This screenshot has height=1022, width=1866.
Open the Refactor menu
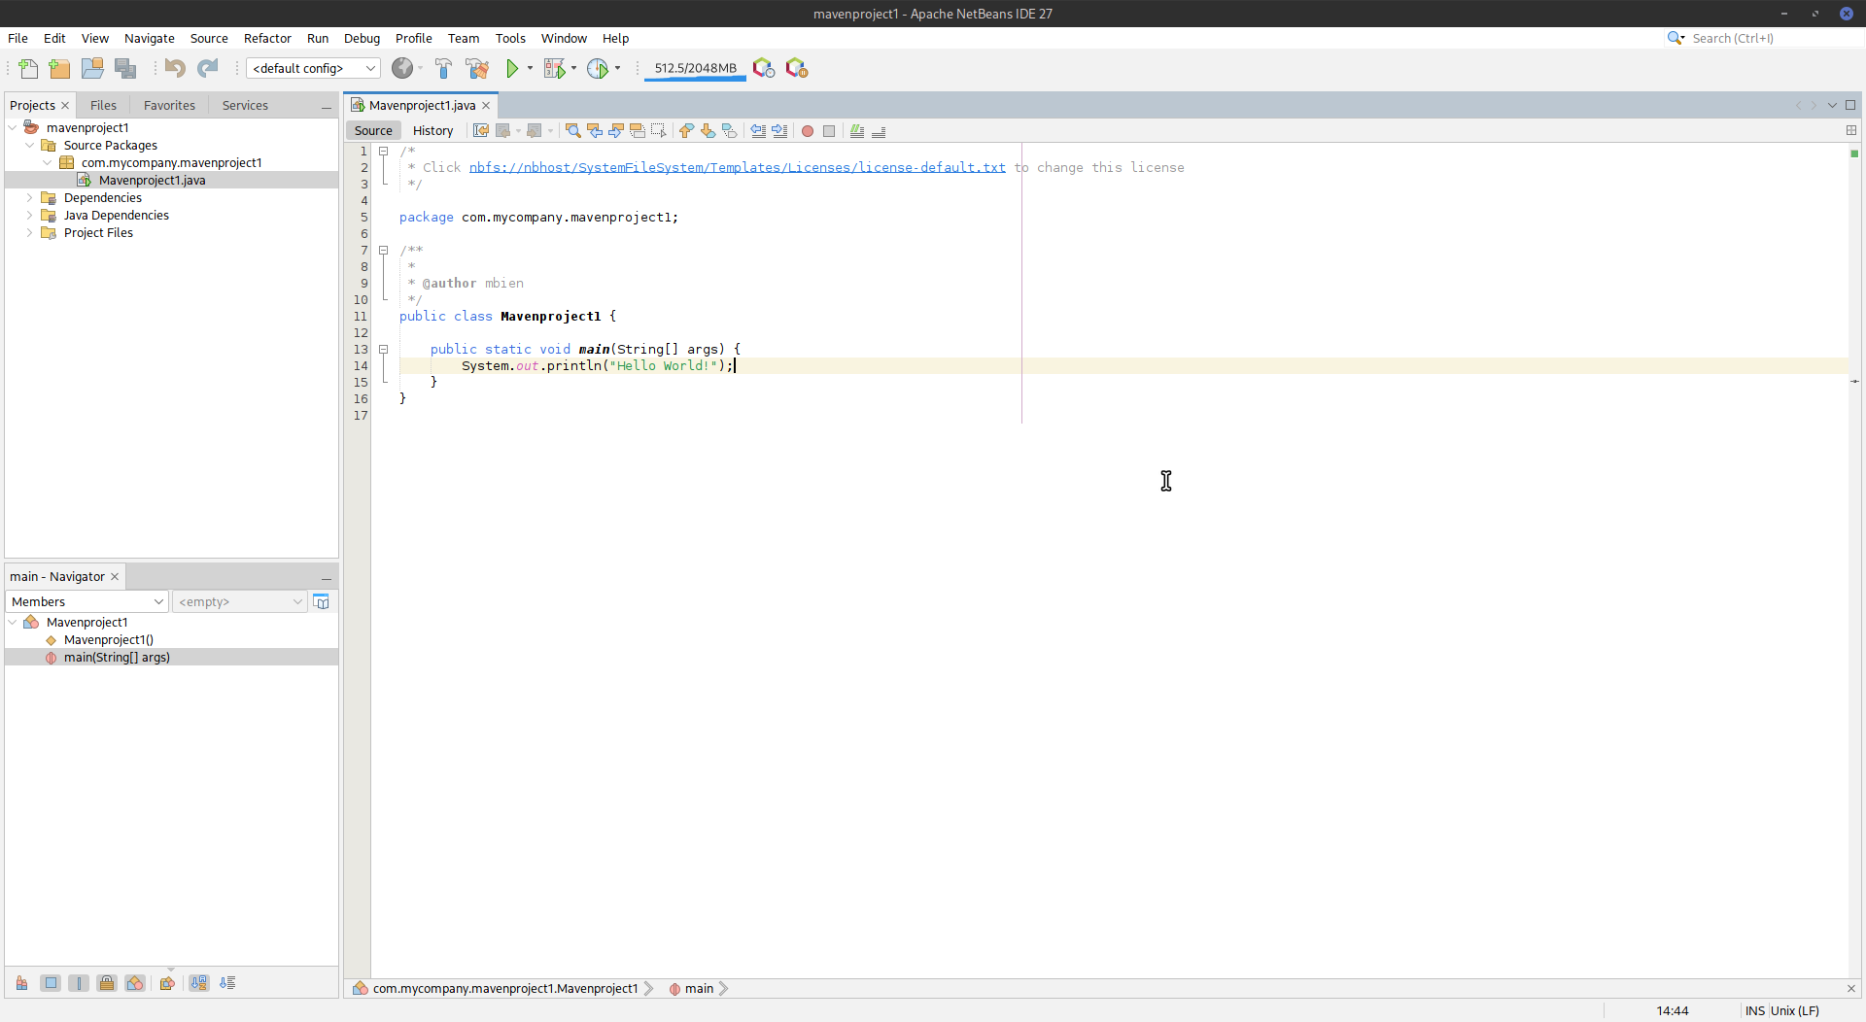coord(267,39)
